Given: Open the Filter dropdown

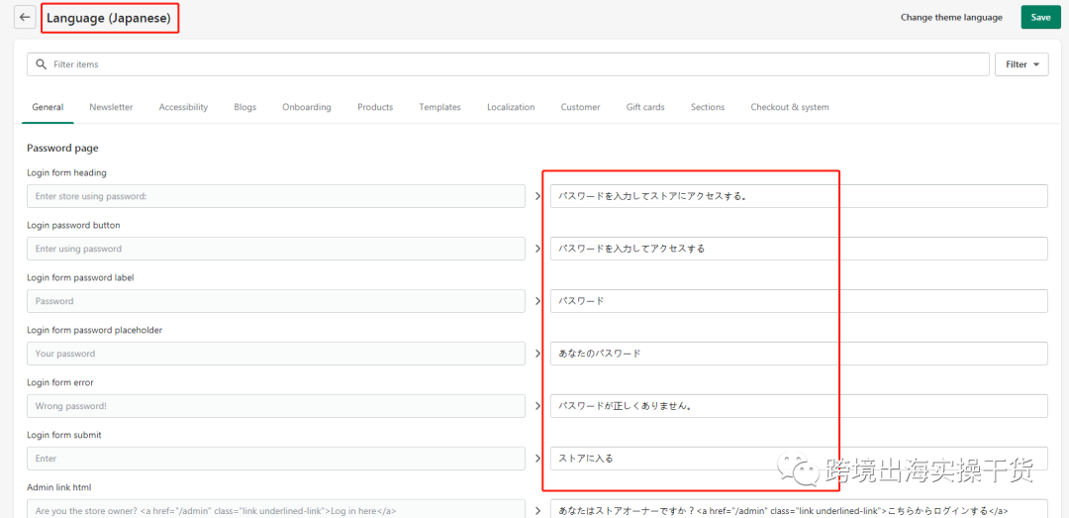Looking at the screenshot, I should coord(1021,64).
